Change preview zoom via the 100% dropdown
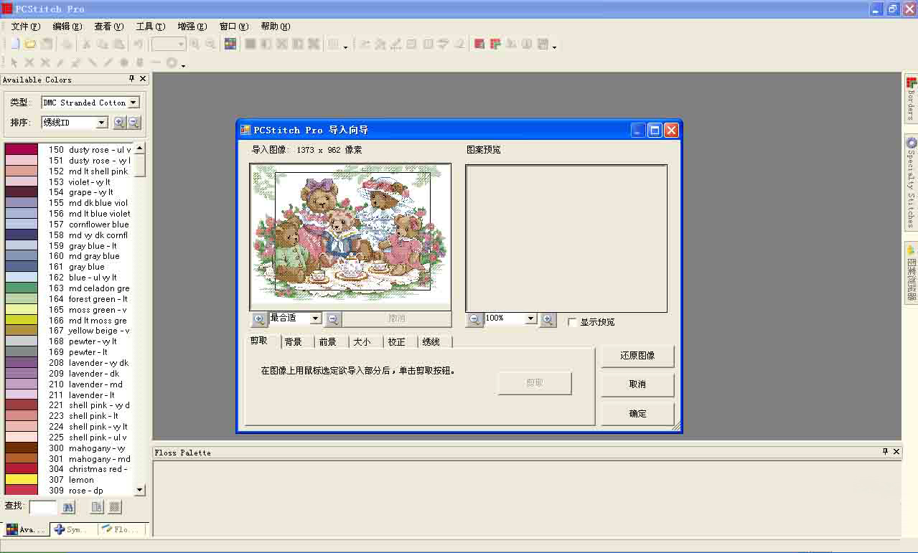The height and width of the screenshot is (553, 918). [x=530, y=318]
